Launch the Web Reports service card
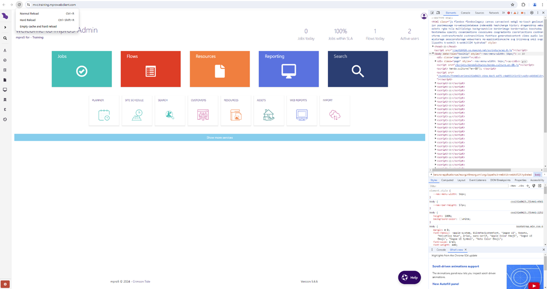This screenshot has width=547, height=289. point(302,110)
